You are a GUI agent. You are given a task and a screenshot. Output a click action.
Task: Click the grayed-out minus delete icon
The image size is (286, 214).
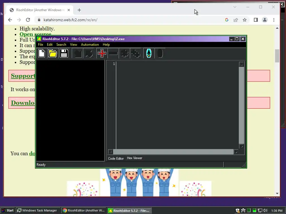(113, 53)
